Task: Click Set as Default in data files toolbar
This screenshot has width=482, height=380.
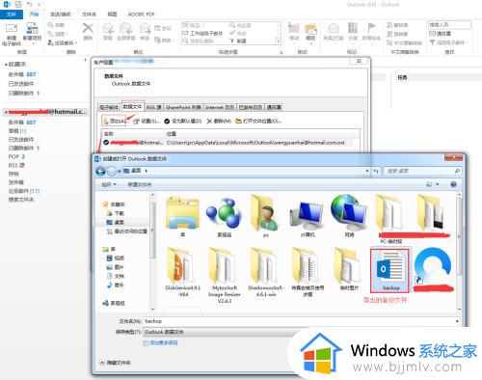Action: pyautogui.click(x=183, y=122)
